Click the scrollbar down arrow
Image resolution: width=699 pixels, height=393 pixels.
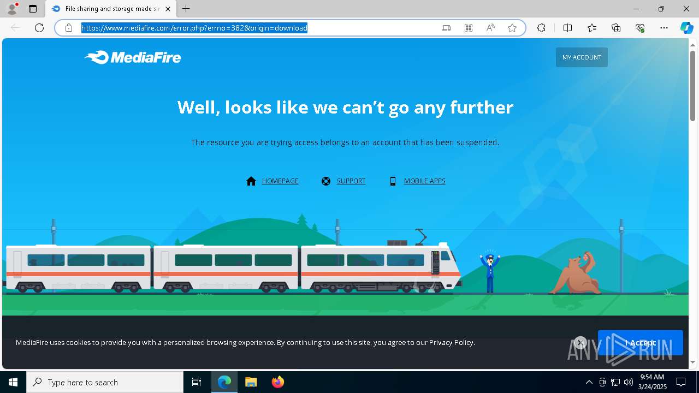tap(692, 362)
